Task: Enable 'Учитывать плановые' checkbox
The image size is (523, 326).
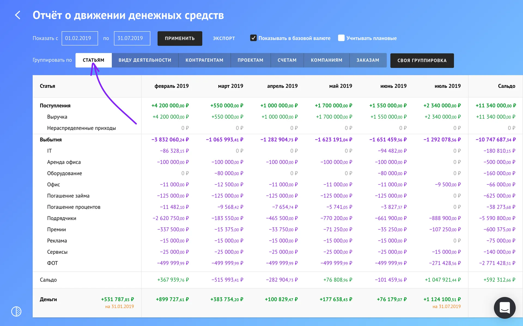Action: 341,38
